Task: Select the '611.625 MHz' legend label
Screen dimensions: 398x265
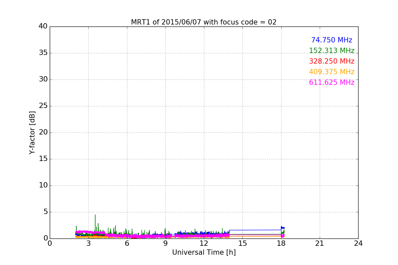Action: coord(332,82)
